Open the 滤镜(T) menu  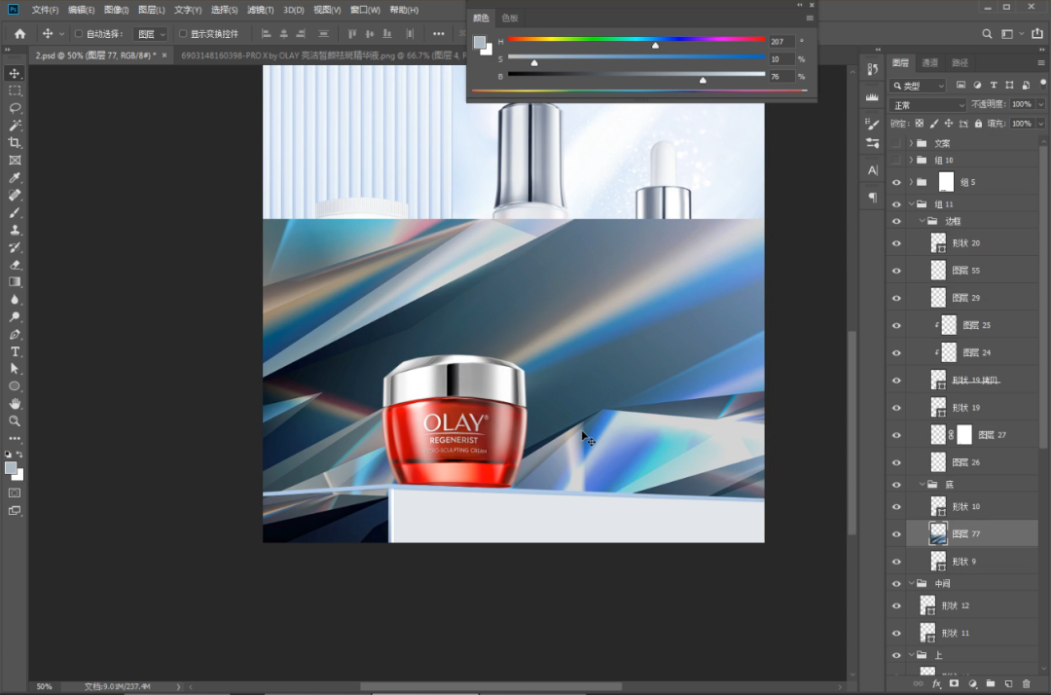[260, 10]
